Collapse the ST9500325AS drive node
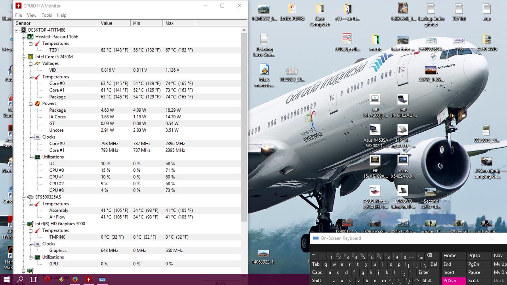Viewport: 507px width, 285px height. click(24, 197)
